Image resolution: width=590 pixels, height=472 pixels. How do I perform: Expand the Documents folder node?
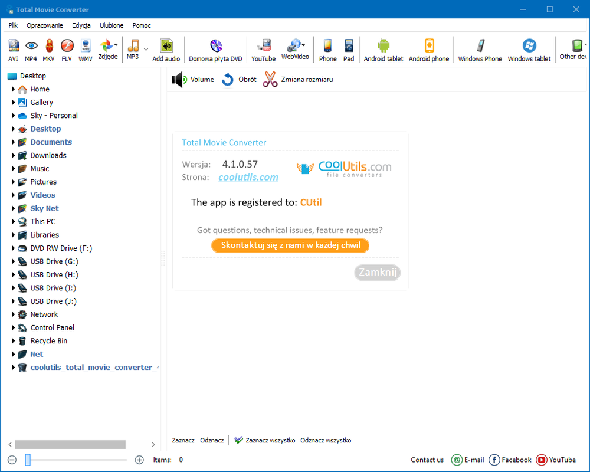(13, 142)
